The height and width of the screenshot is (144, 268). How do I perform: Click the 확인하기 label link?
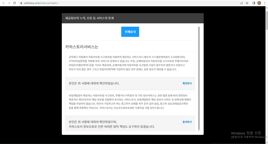187,84
